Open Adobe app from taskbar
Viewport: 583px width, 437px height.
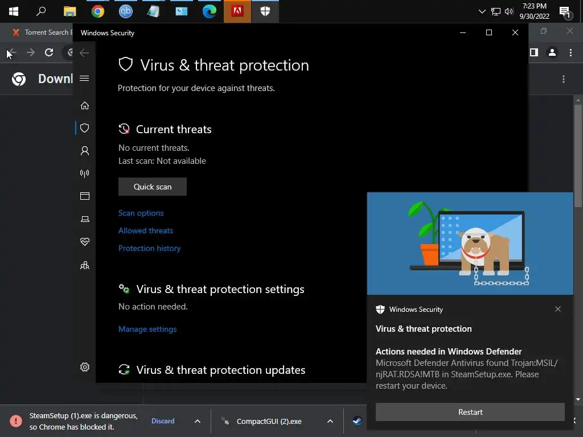[237, 11]
